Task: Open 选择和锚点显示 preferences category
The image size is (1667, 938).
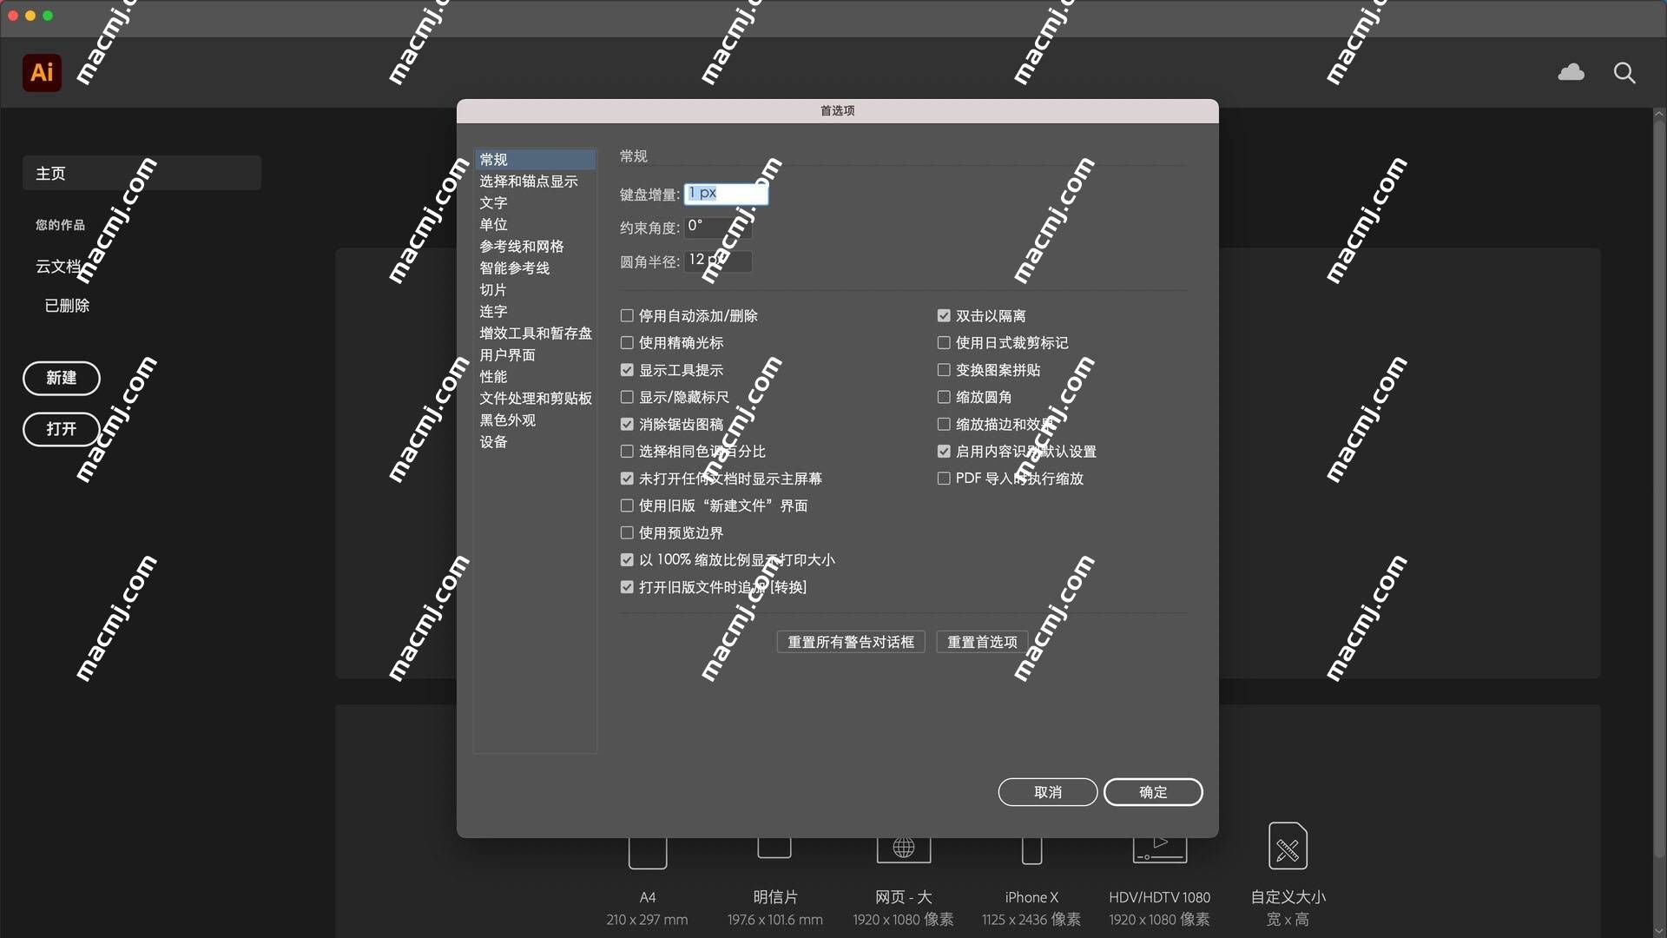Action: click(535, 182)
